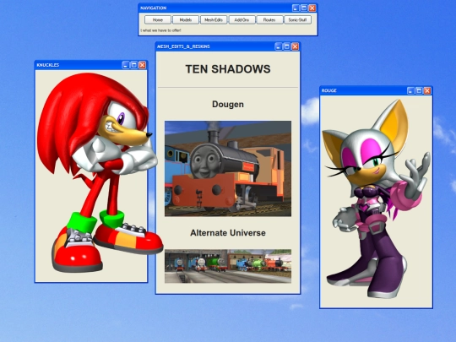Open the Alternate Universe engines thumbnail
The height and width of the screenshot is (342, 456).
point(228,266)
